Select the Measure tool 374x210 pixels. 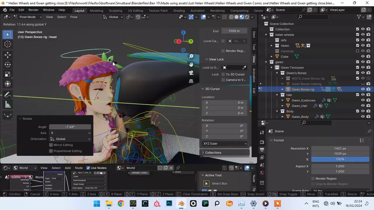8,105
